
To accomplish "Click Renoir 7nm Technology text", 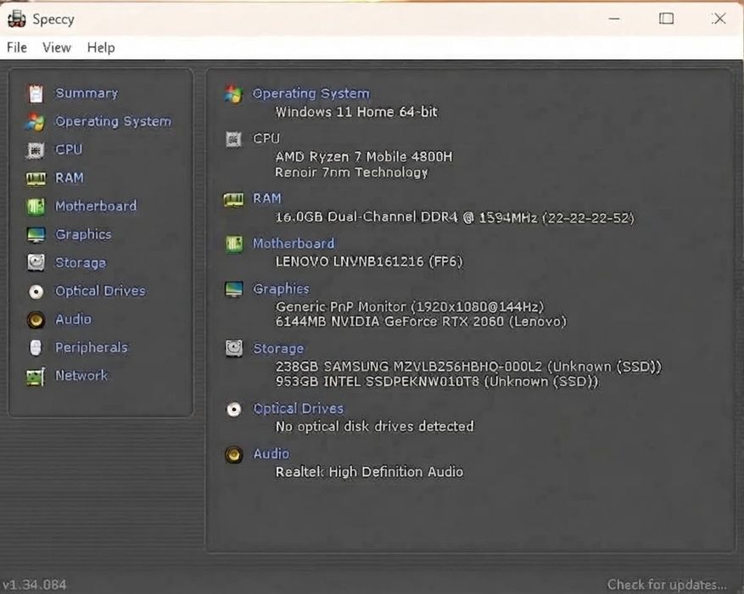I will (351, 171).
